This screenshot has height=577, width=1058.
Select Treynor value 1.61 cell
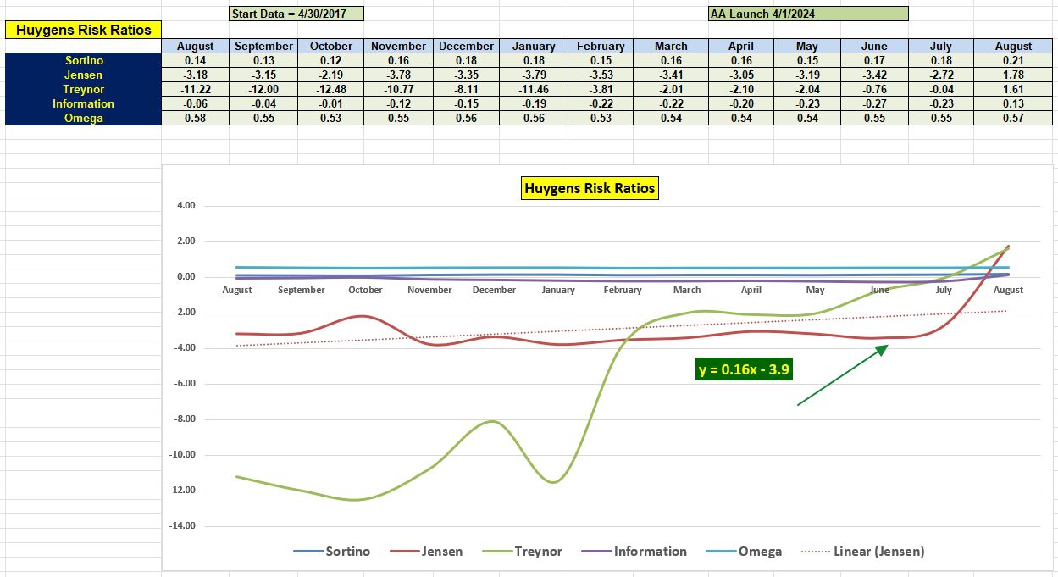coord(1013,89)
